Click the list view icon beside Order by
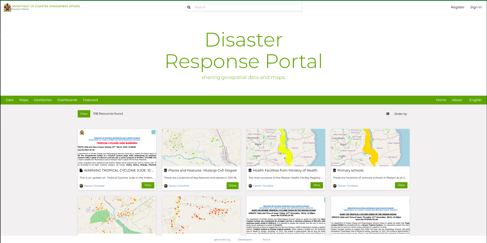This screenshot has width=487, height=243. click(388, 114)
